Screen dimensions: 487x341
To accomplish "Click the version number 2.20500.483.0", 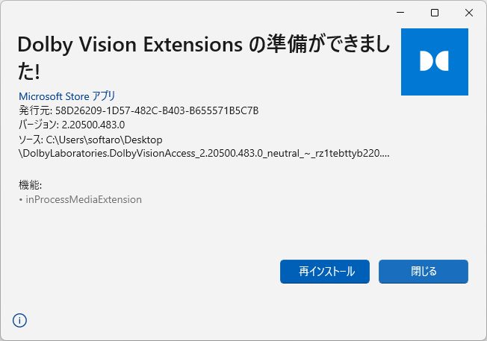I will [93, 125].
